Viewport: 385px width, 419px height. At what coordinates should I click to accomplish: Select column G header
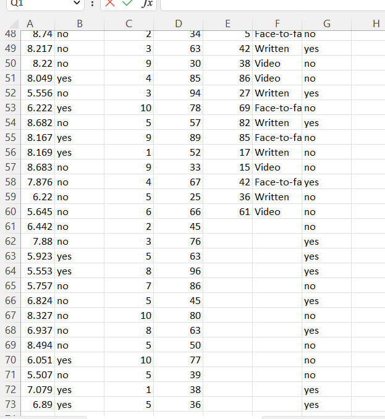(x=327, y=23)
